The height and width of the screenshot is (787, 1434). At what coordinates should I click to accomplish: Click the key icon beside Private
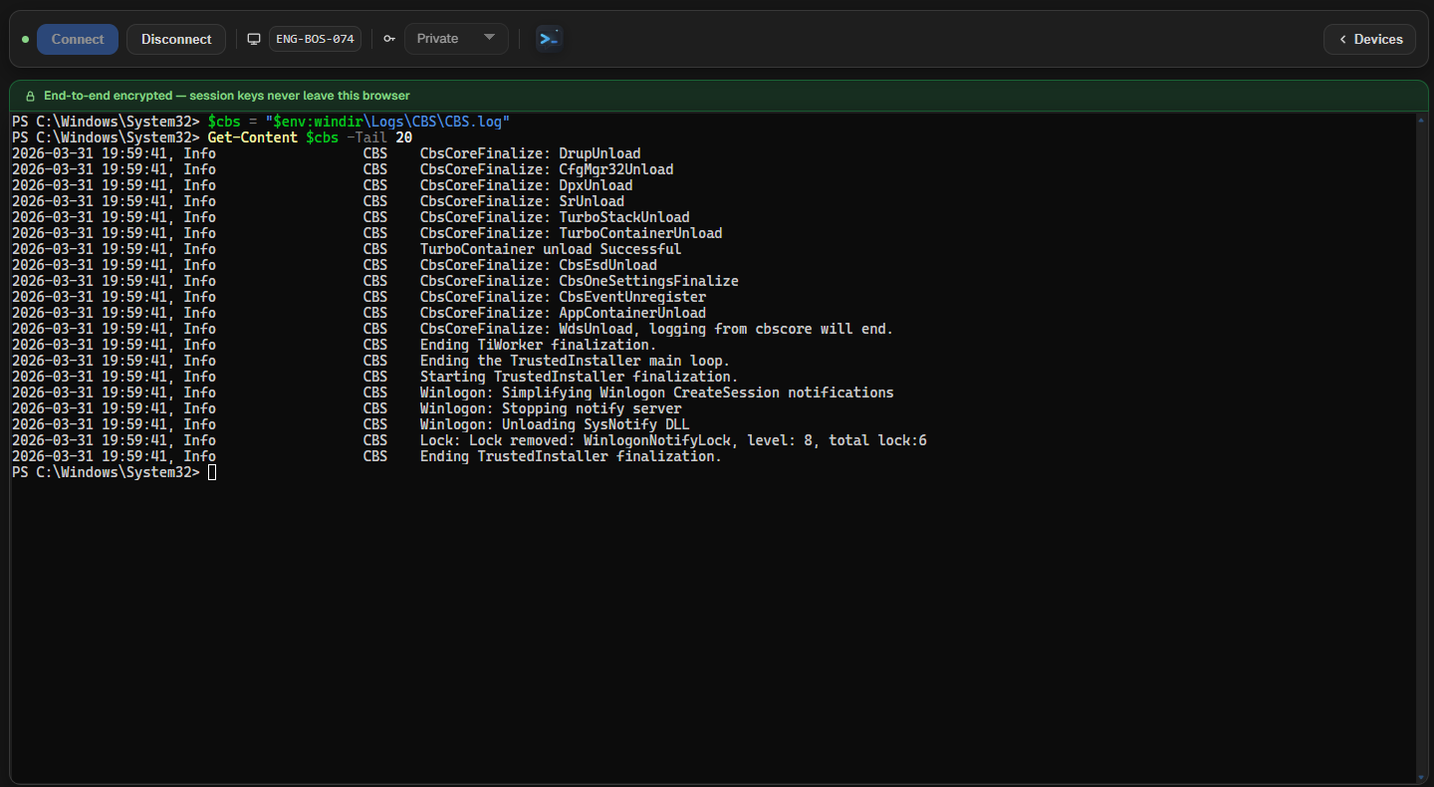pos(389,40)
